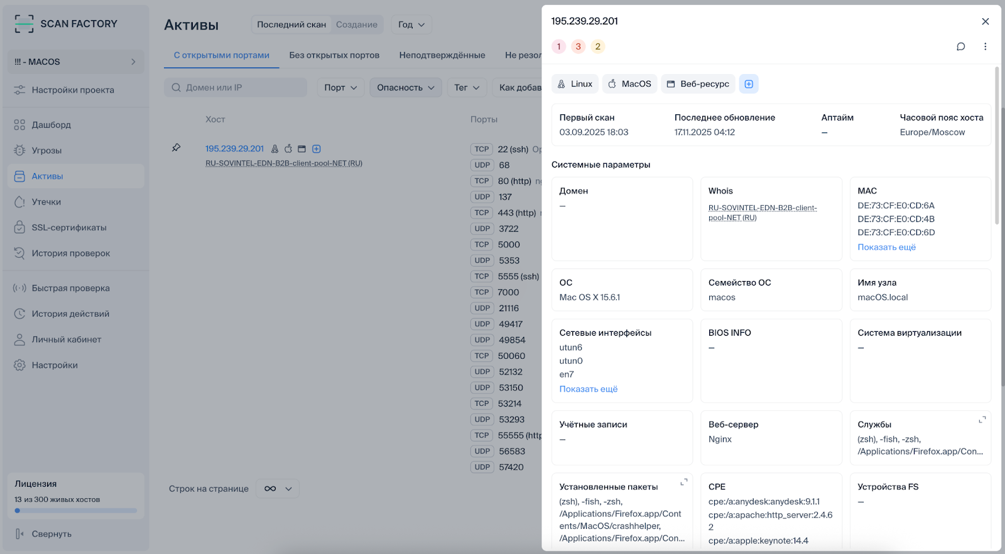Click Показать ещё under MAC addresses
This screenshot has width=1005, height=554.
[886, 247]
